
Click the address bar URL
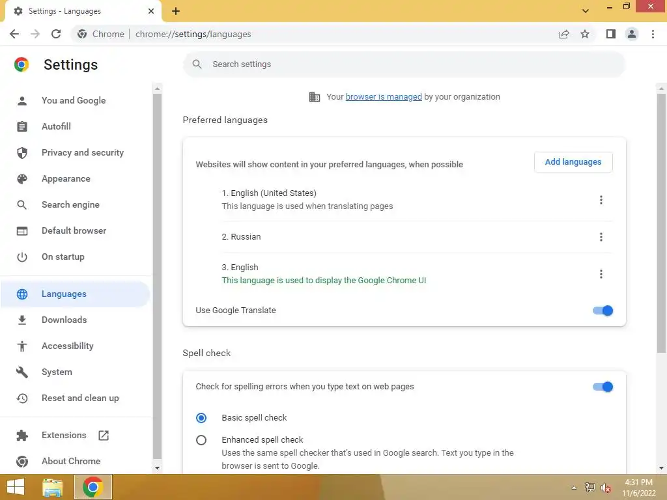coord(193,34)
